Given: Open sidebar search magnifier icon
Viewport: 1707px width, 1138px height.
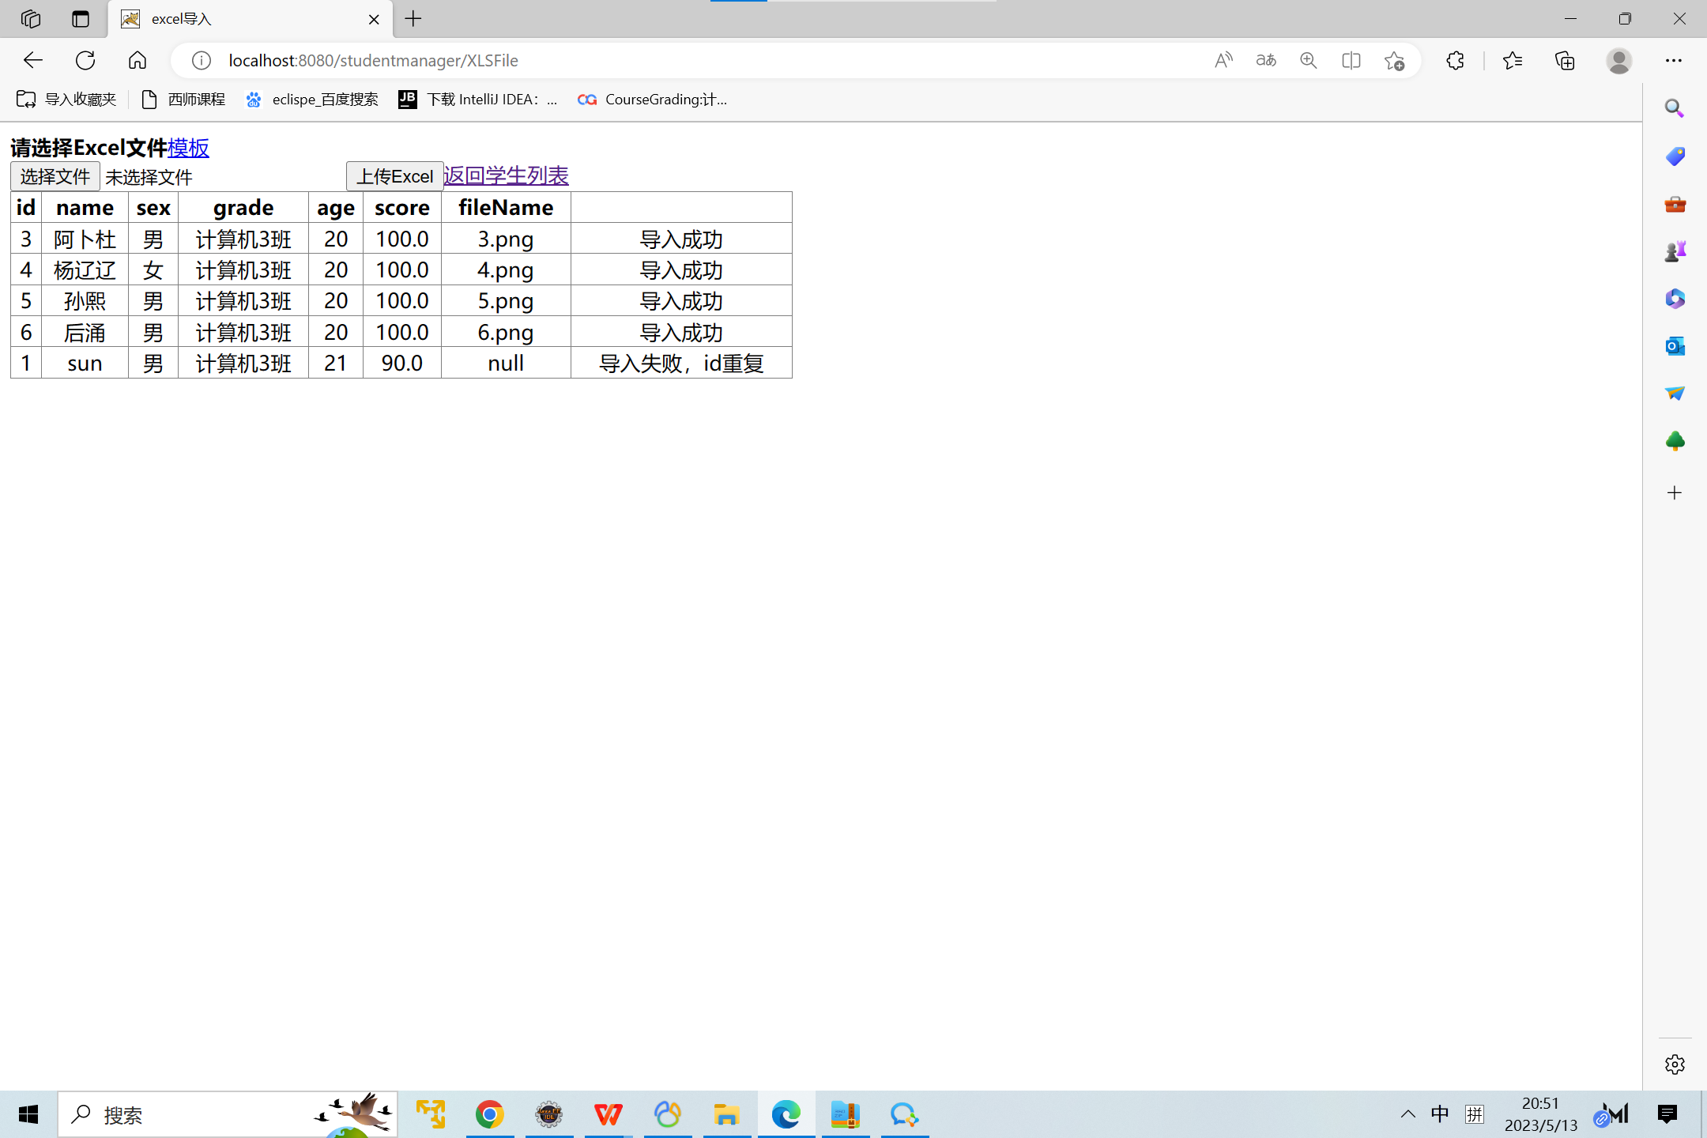Looking at the screenshot, I should [x=1675, y=108].
